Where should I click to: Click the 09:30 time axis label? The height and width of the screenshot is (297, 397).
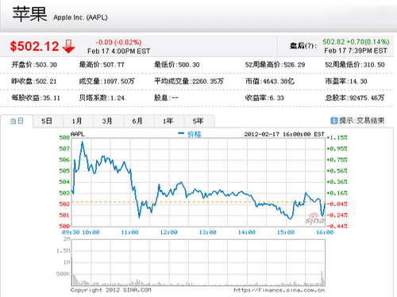coord(71,233)
